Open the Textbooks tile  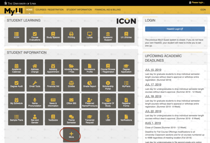click(53, 118)
